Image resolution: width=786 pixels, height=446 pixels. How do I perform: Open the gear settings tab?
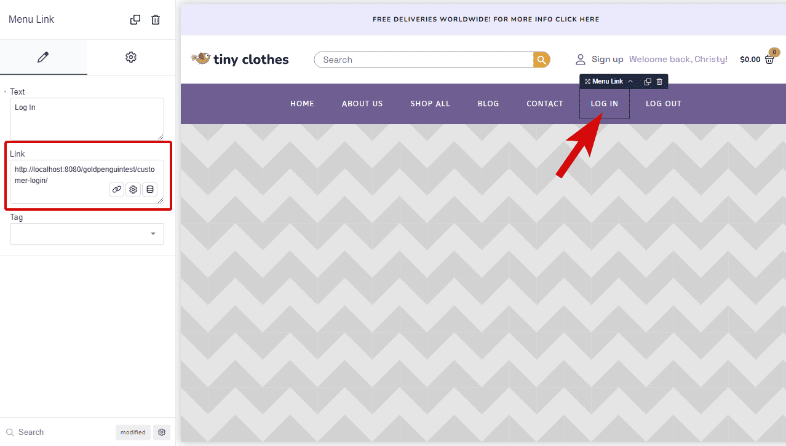(130, 57)
